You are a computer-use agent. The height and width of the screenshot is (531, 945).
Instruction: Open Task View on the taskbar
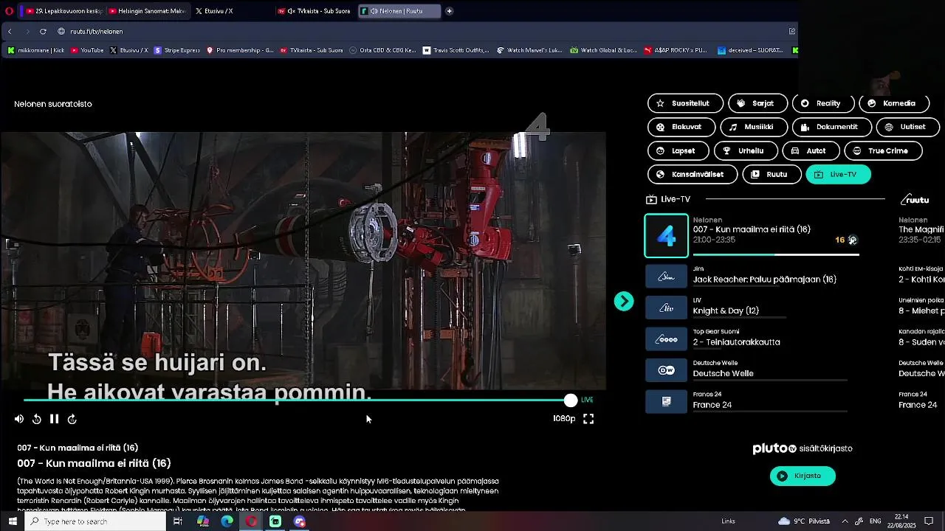coord(178,521)
